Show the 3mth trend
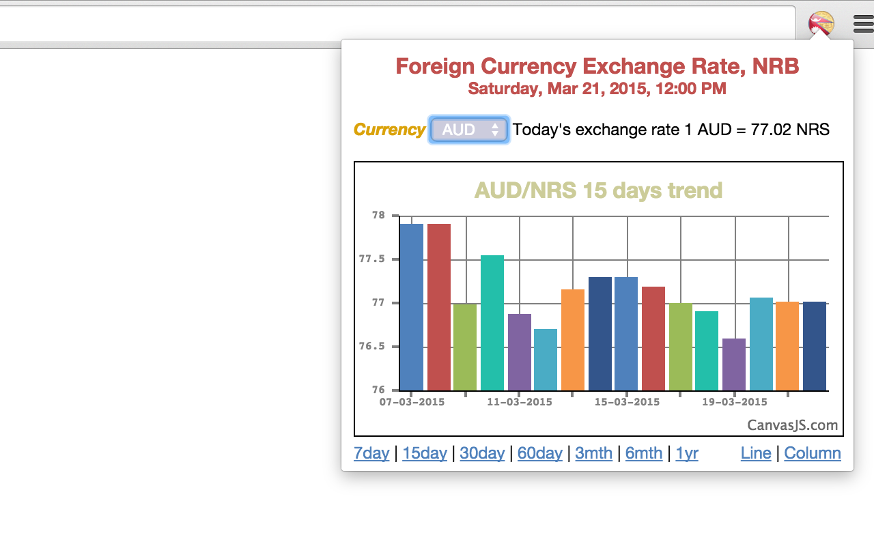The image size is (874, 546). tap(594, 453)
